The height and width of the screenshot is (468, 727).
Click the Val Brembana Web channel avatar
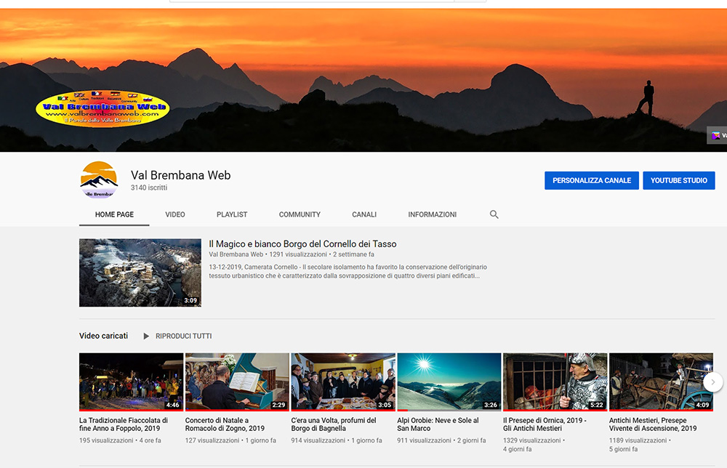pyautogui.click(x=99, y=179)
